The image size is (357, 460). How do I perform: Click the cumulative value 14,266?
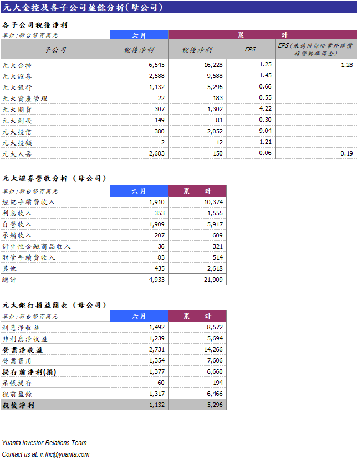213,349
